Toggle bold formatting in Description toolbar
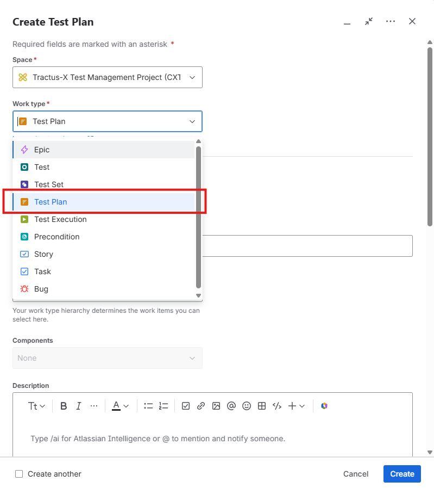Image resolution: width=434 pixels, height=494 pixels. 64,406
